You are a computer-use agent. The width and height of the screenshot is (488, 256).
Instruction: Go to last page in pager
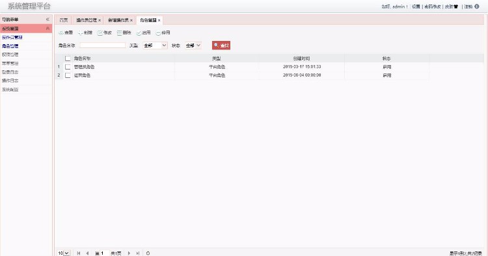point(137,253)
